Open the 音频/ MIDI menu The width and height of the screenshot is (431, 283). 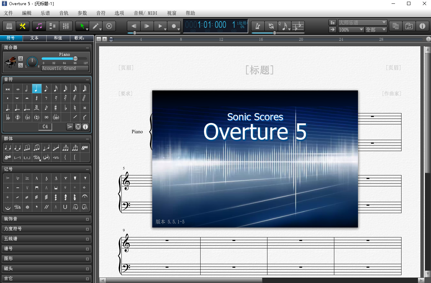coord(146,13)
